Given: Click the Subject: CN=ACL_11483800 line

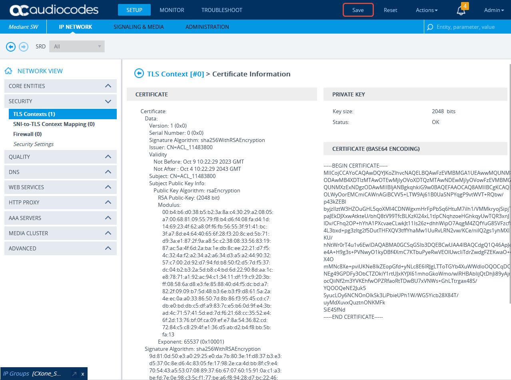Looking at the screenshot, I should click(x=182, y=176).
